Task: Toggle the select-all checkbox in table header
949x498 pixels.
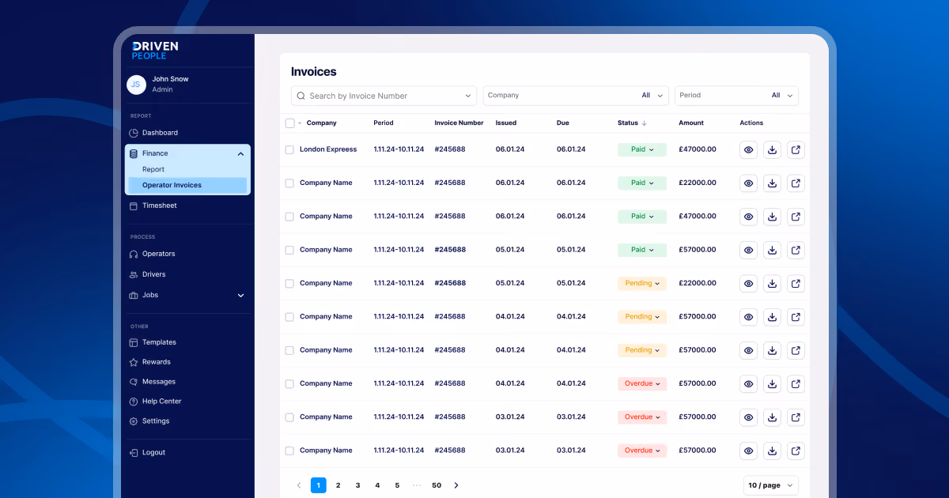Action: pyautogui.click(x=289, y=123)
